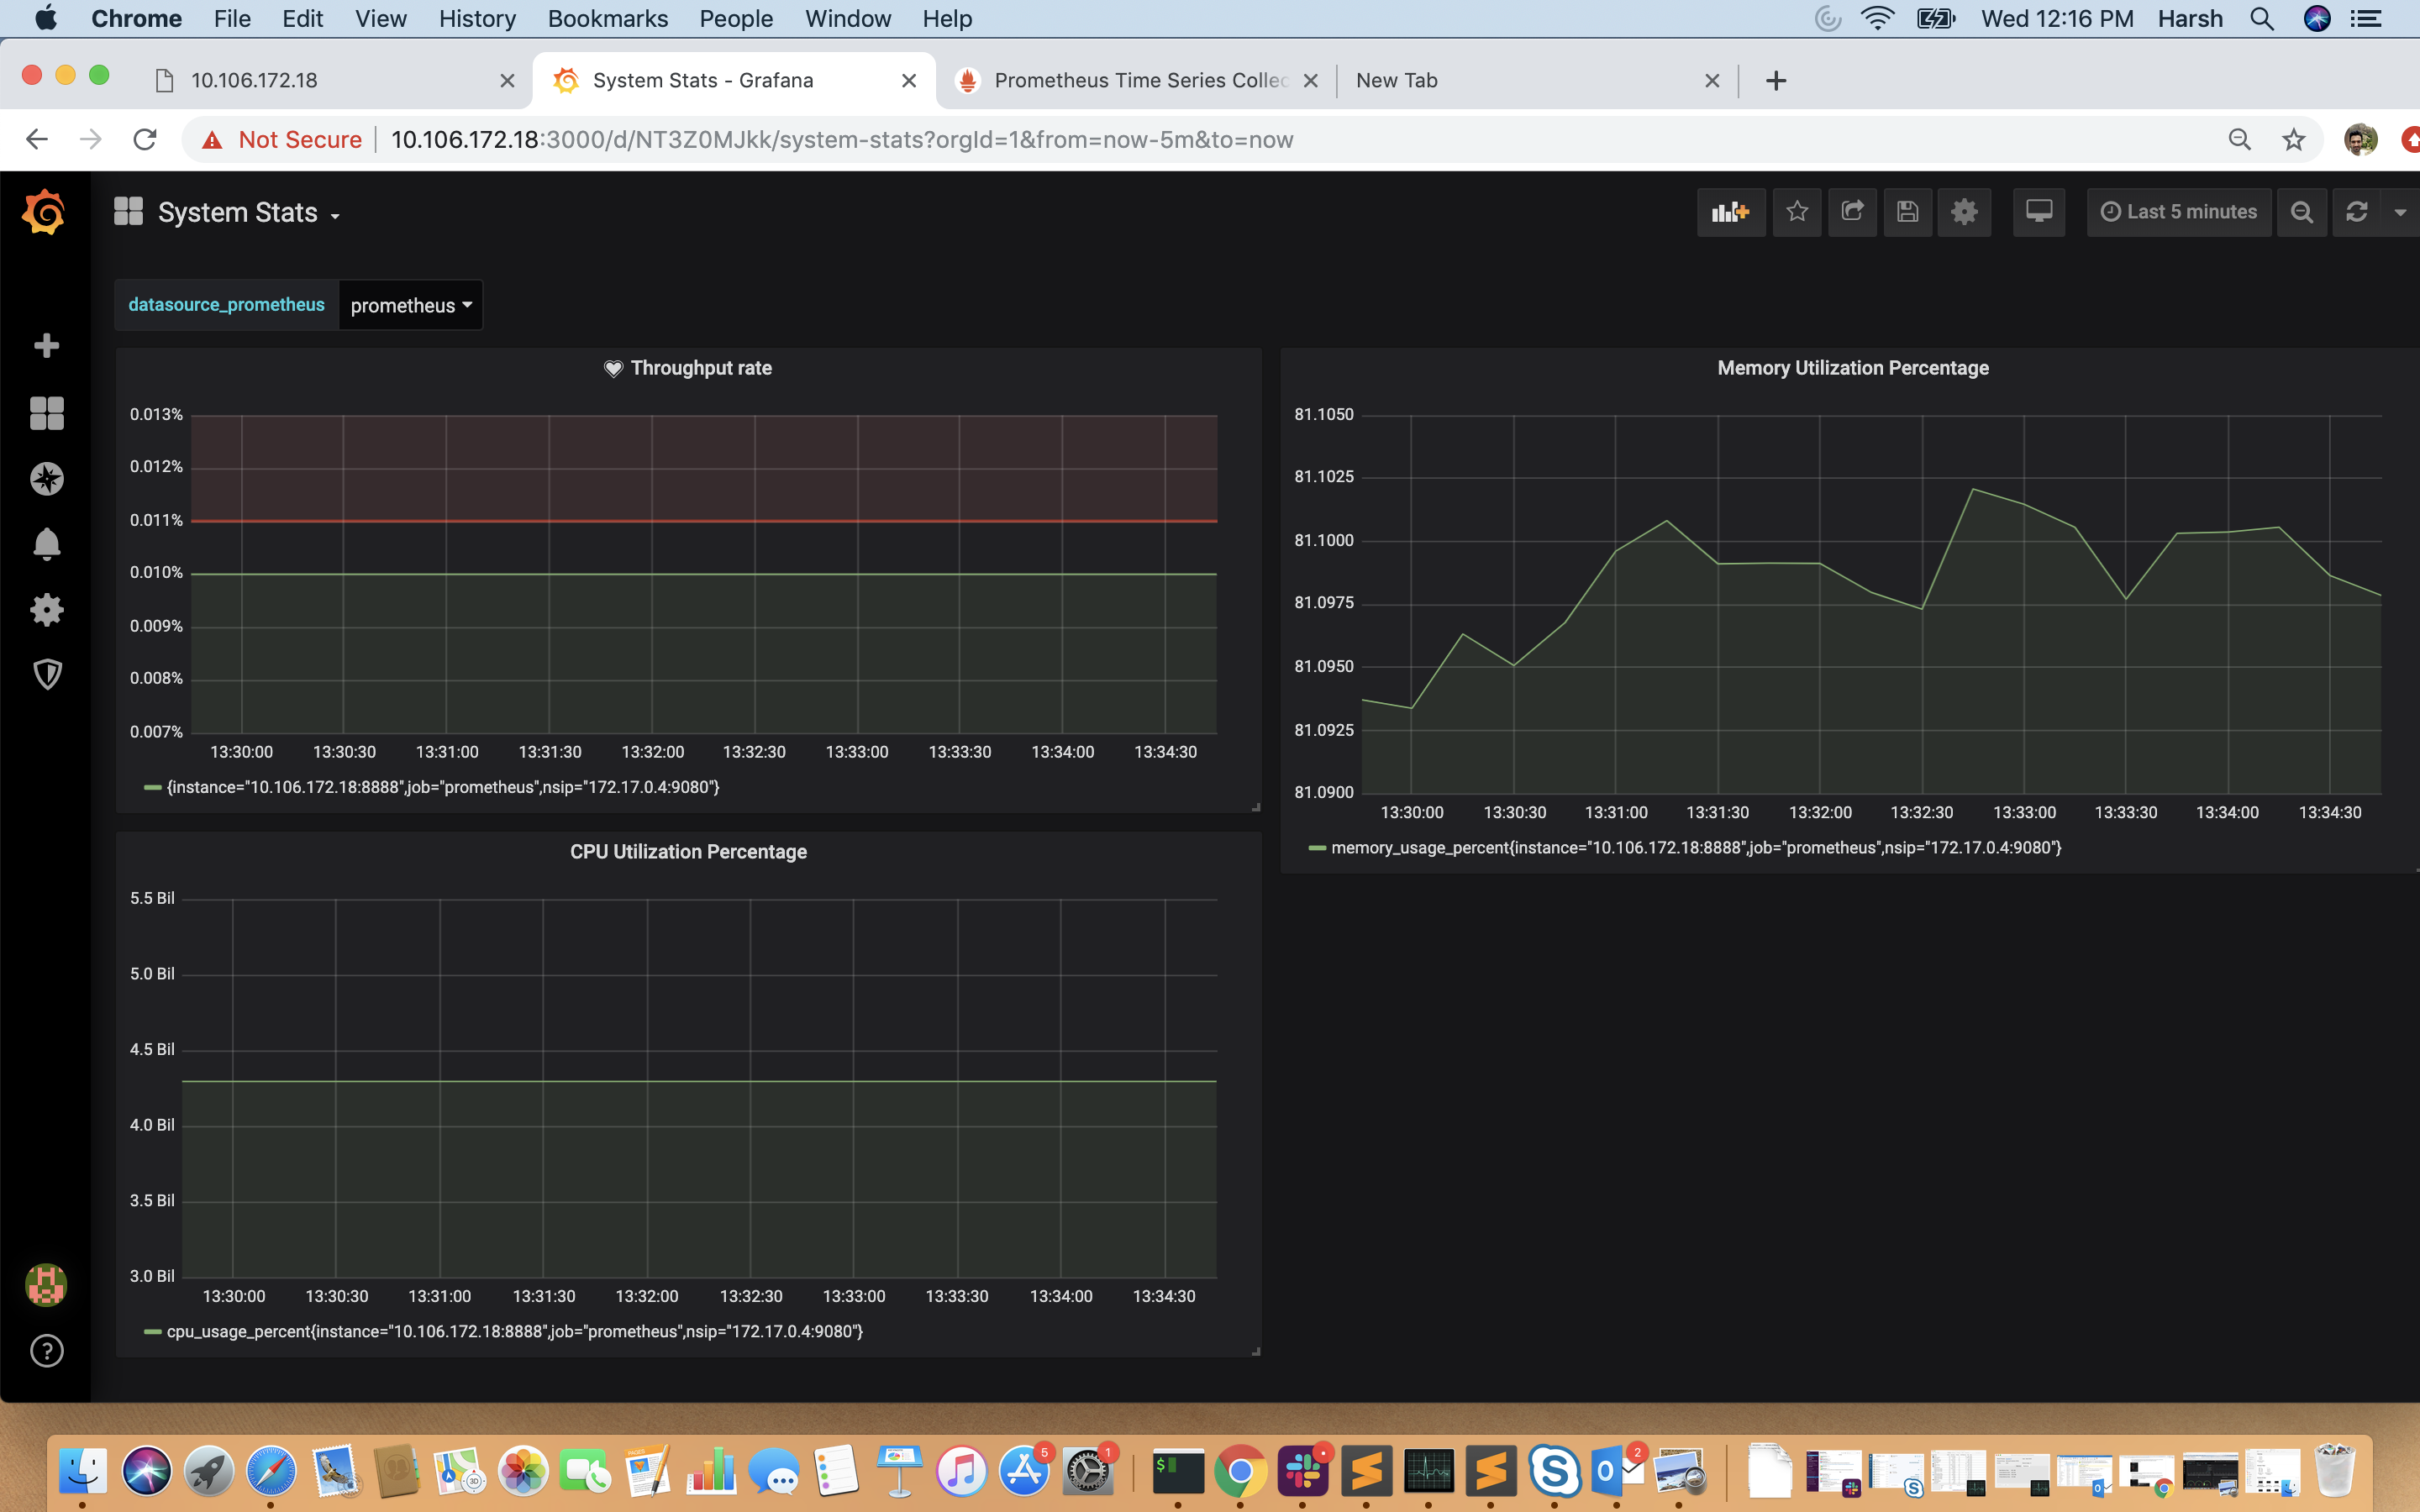Open the System Stats dashboard picker
2420x1512 pixels.
pos(248,213)
